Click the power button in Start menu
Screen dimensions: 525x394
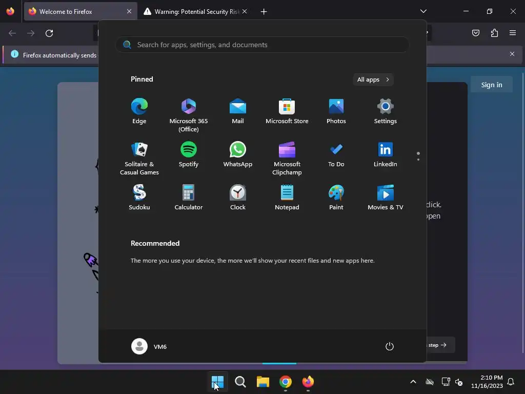tap(390, 346)
